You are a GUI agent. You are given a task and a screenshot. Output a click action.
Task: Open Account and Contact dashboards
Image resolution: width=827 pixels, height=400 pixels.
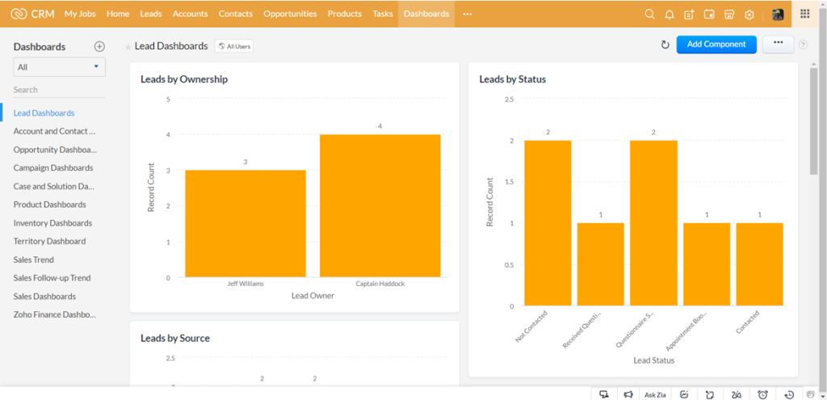point(54,132)
